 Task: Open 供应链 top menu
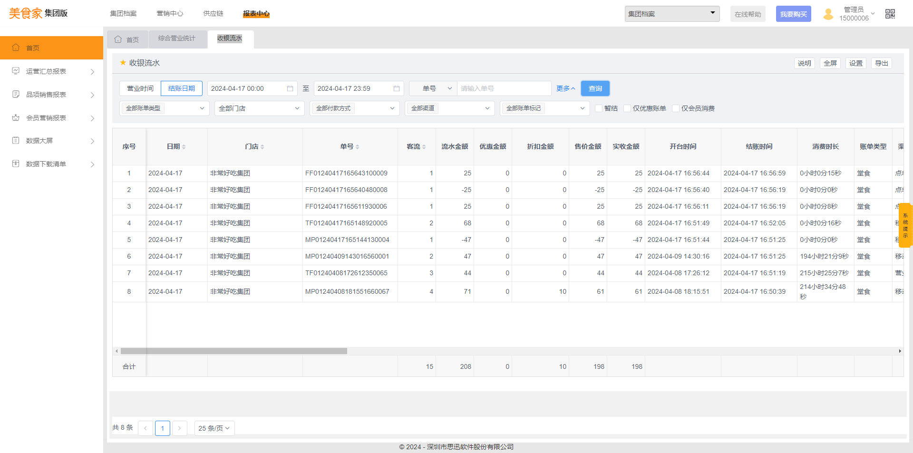click(213, 14)
